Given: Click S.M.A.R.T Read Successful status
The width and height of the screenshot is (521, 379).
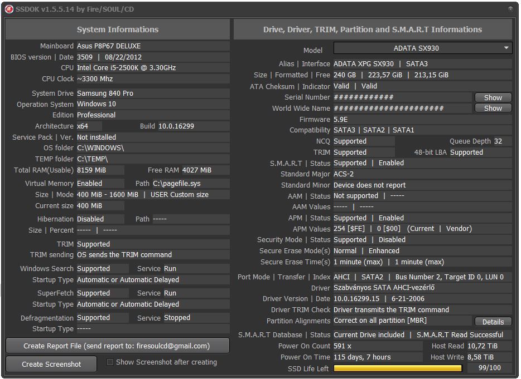Looking at the screenshot, I should tap(460, 335).
